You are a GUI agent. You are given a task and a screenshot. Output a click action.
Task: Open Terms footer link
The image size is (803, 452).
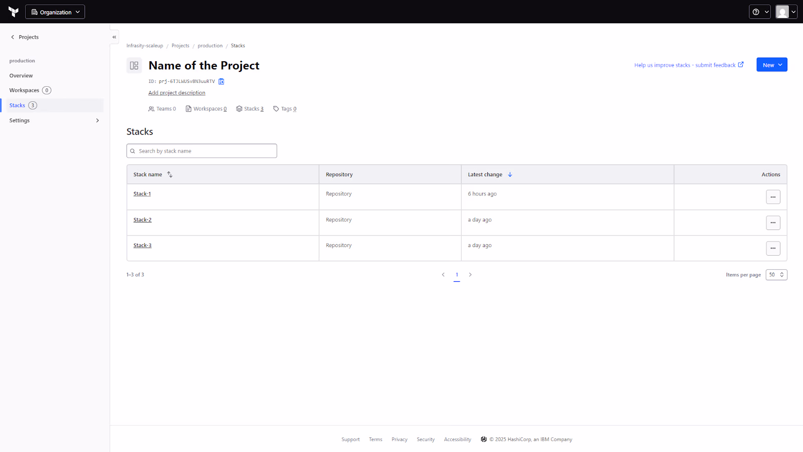click(375, 439)
